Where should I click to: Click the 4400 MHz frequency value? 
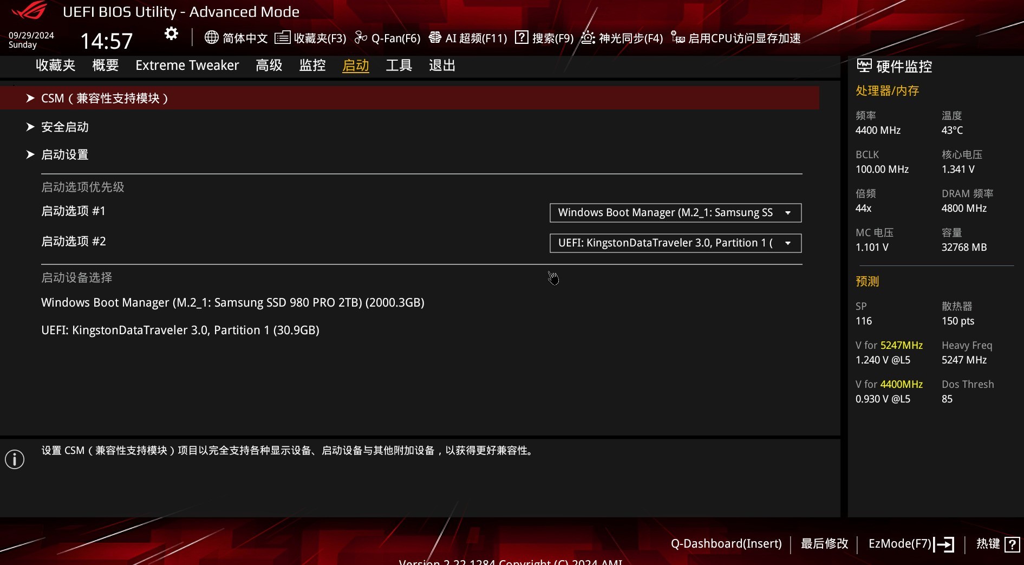click(x=878, y=130)
